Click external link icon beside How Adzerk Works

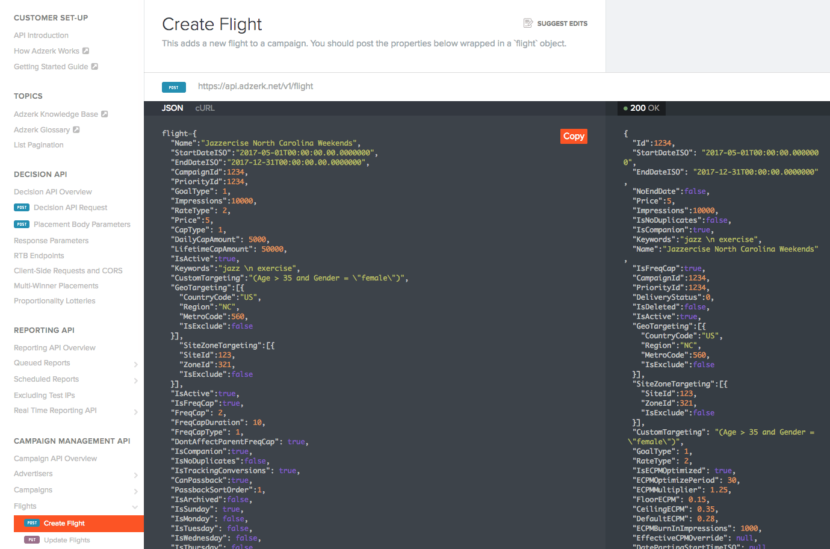(85, 51)
